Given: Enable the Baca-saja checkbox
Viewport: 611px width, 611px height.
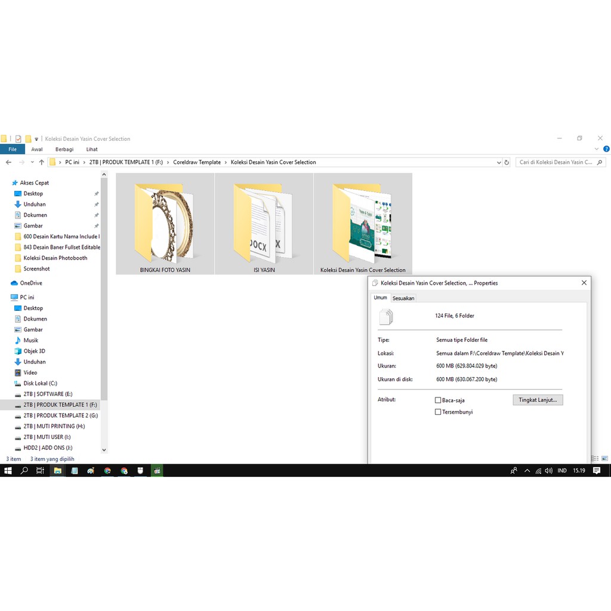Looking at the screenshot, I should [438, 400].
